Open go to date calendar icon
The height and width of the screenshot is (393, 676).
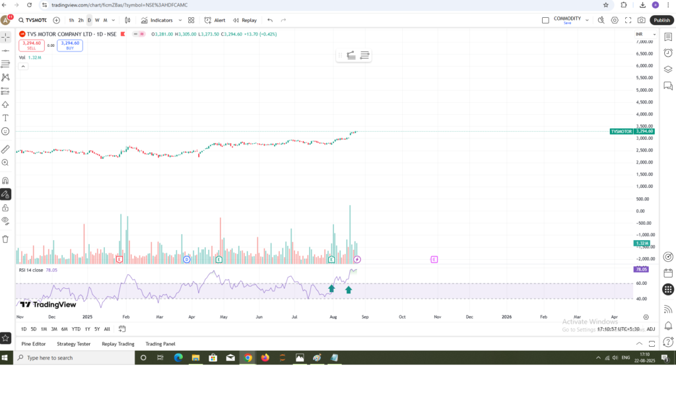(x=122, y=329)
